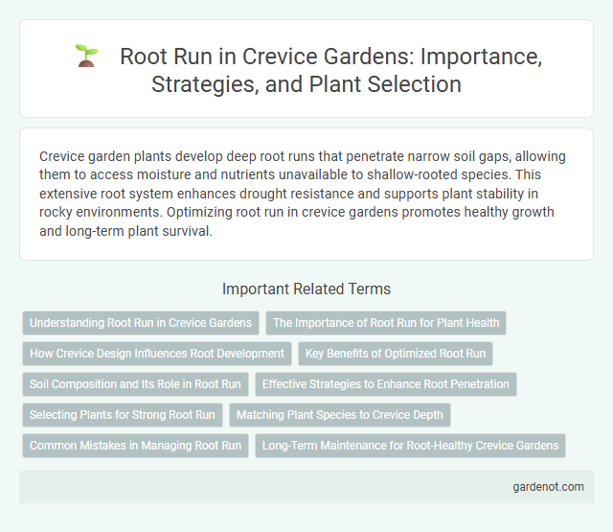This screenshot has height=532, width=613.
Task: Click the paragraph beginning 'Crevice garden plants develop'
Action: point(303,194)
